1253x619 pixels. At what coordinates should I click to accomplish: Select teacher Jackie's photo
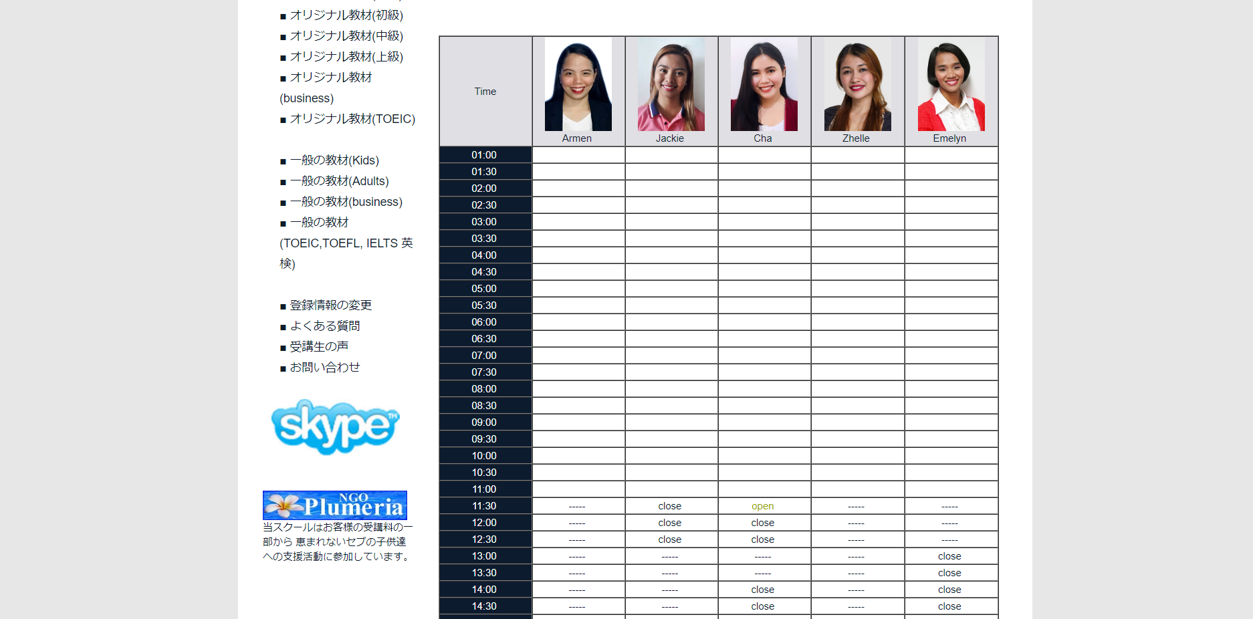(x=671, y=84)
